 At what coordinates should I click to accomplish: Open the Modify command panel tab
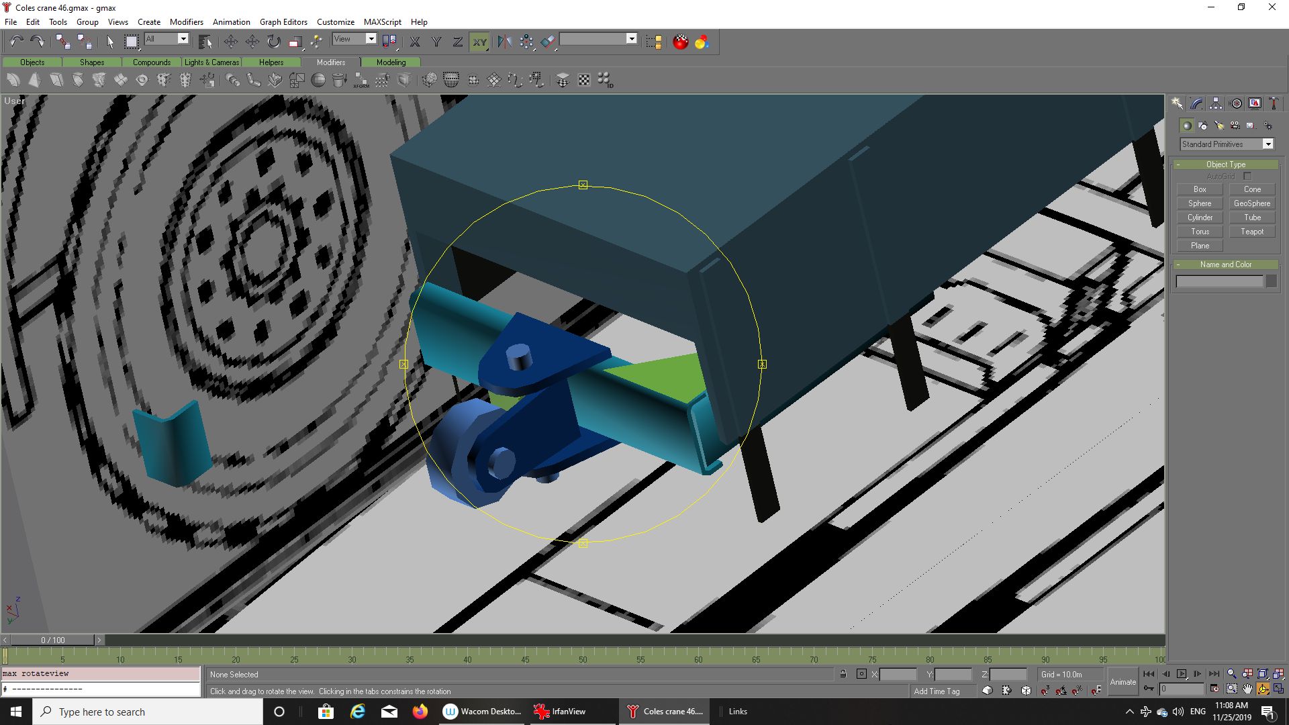click(1196, 103)
